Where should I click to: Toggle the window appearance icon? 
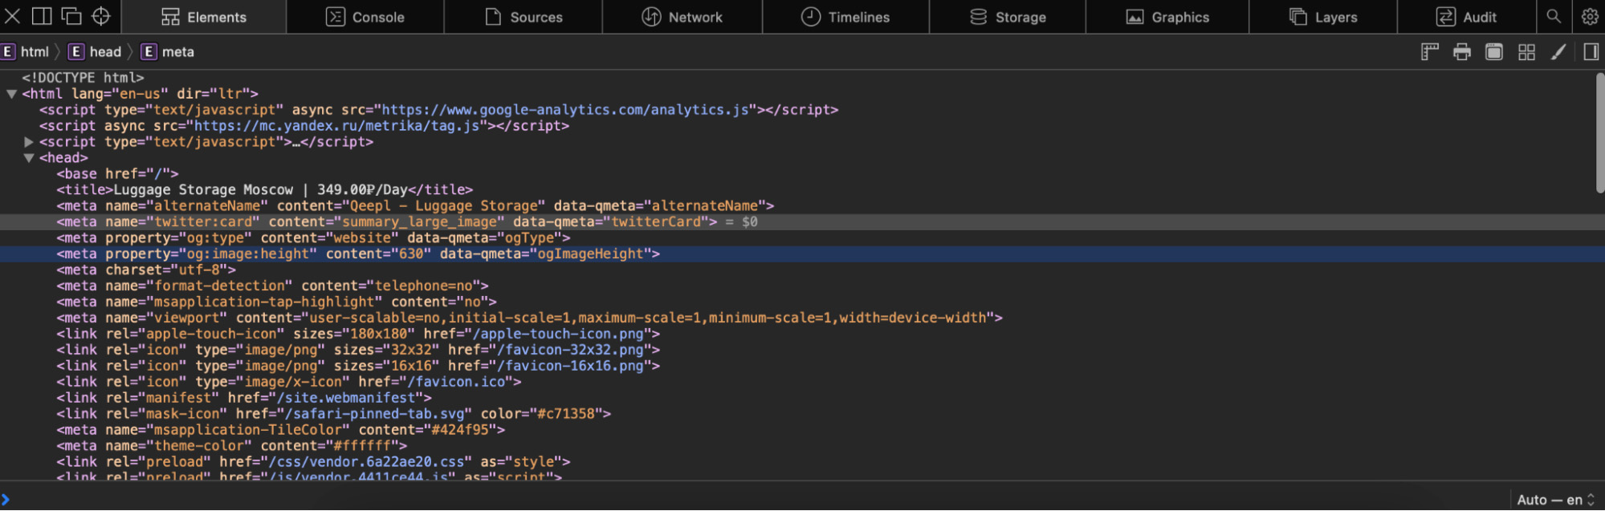(1494, 52)
